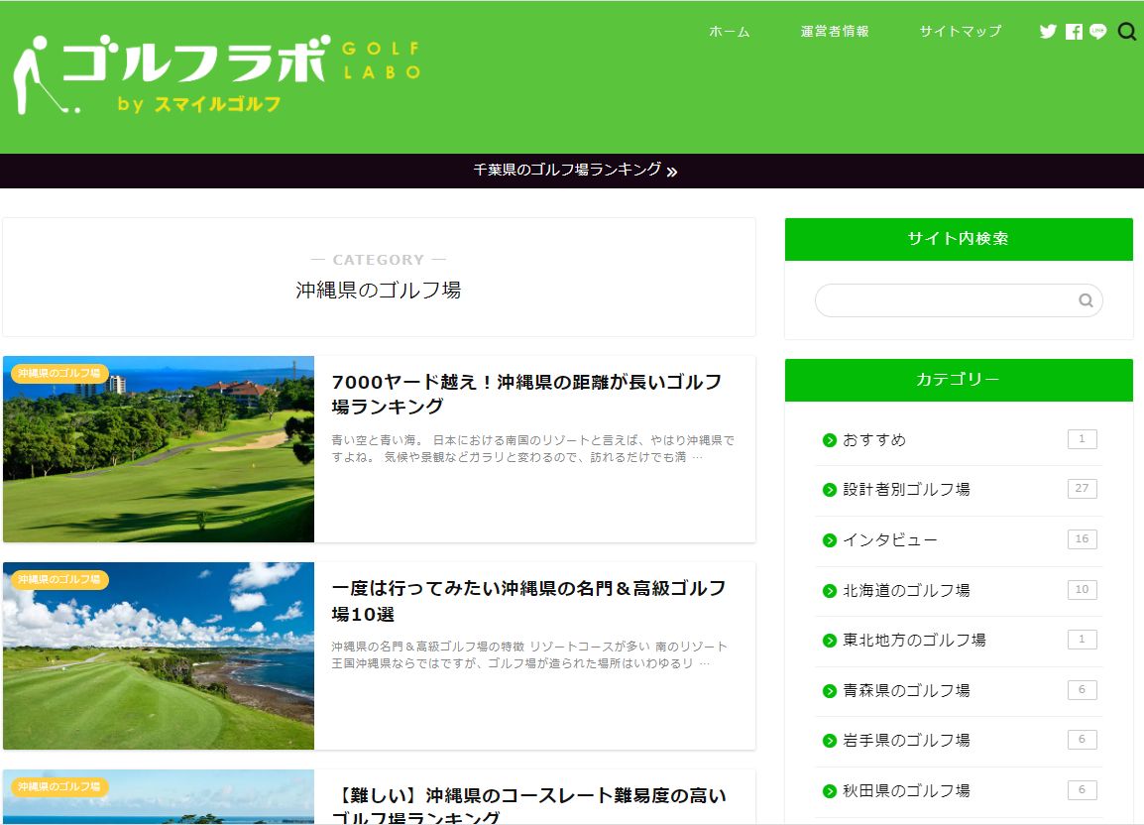Open the 千葉県のゴルフ場ランキング banner link
This screenshot has width=1144, height=825.
click(x=575, y=171)
